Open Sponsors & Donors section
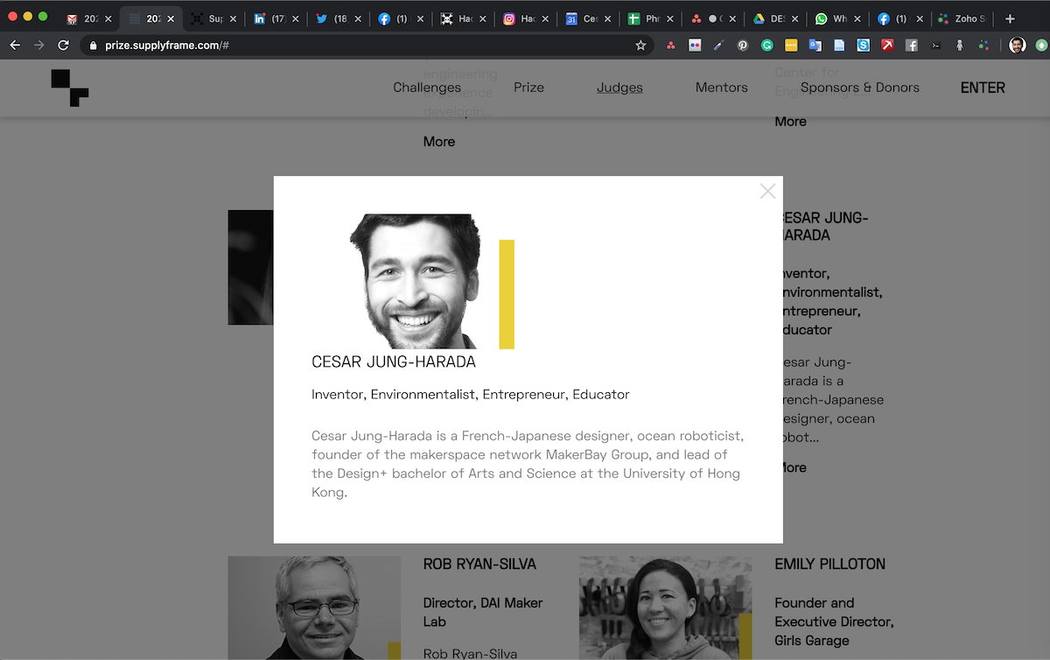1050x660 pixels. [860, 88]
